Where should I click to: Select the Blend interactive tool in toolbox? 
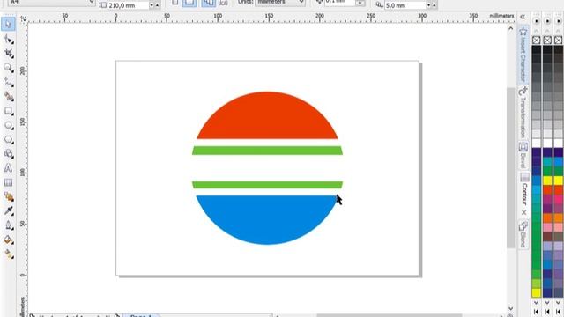8,196
